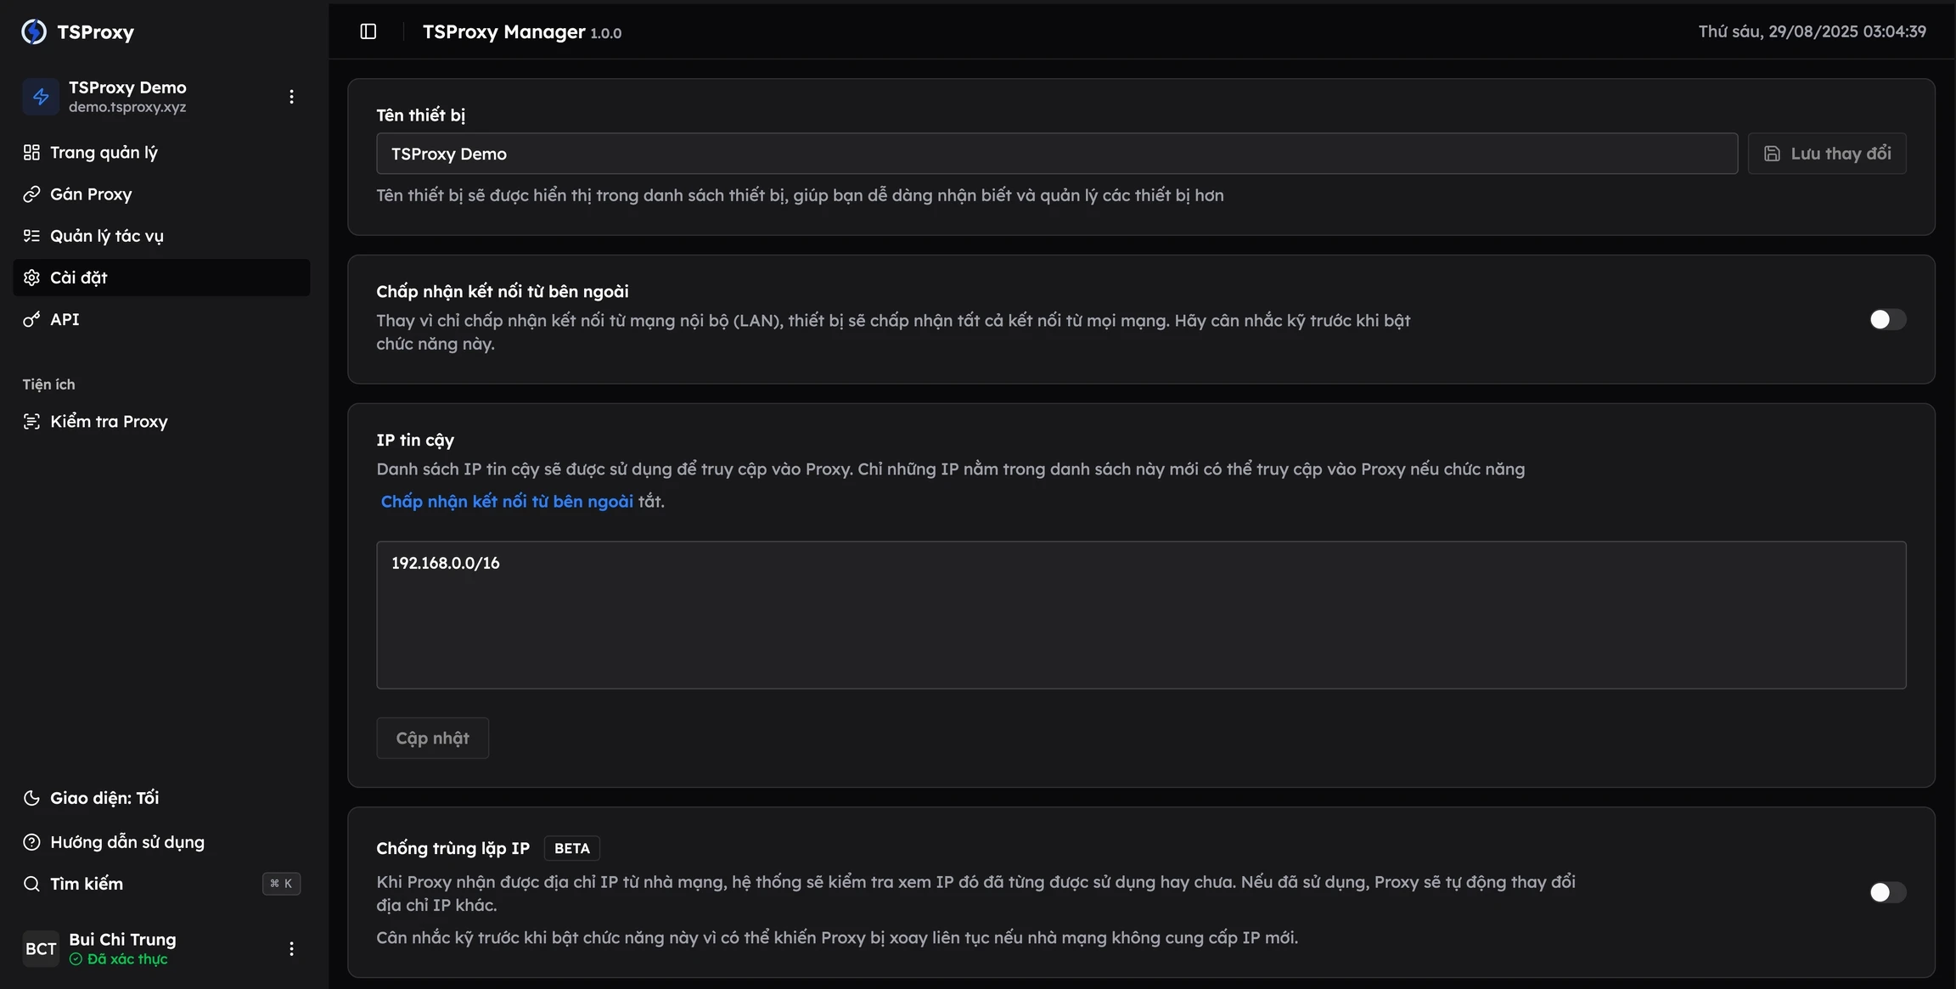Enable Chấp nhận kết nối từ bên ngoài
Viewport: 1956px width, 989px height.
[1887, 319]
